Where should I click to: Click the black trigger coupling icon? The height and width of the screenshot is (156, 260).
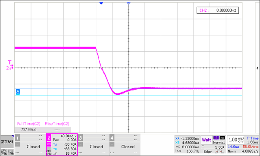(x=222, y=138)
